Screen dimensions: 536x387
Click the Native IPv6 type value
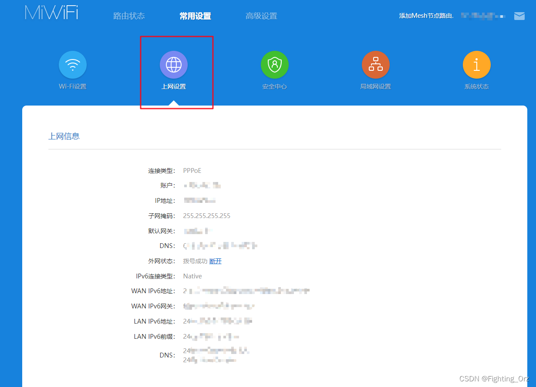tap(192, 276)
